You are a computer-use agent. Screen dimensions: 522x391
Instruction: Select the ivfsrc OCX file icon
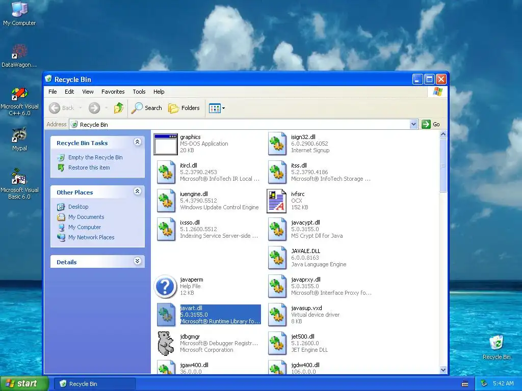(x=276, y=201)
